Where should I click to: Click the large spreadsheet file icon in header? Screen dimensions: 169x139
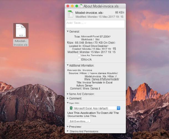[x=70, y=14]
